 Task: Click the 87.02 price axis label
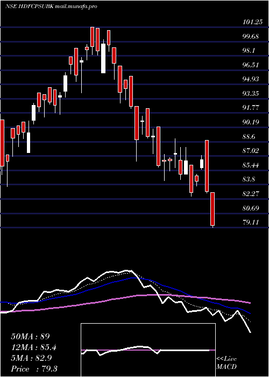click(251, 151)
